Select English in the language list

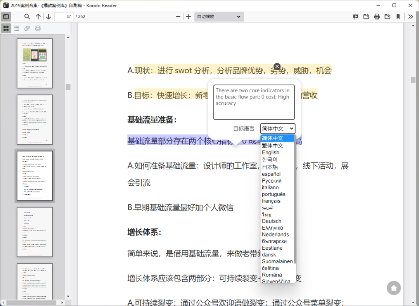tap(270, 152)
